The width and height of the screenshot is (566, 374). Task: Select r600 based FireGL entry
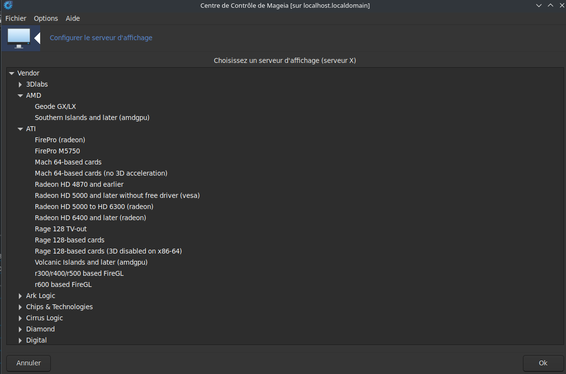point(63,285)
